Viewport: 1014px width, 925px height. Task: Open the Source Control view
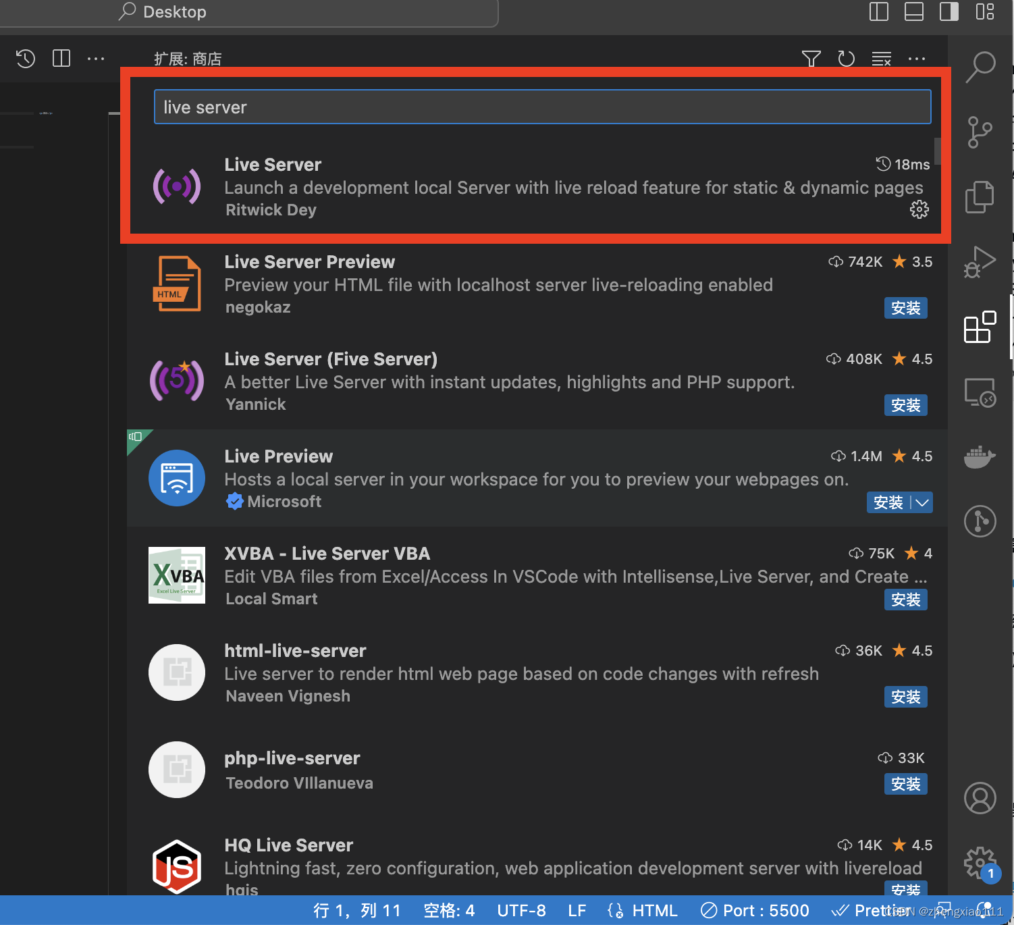click(x=980, y=132)
